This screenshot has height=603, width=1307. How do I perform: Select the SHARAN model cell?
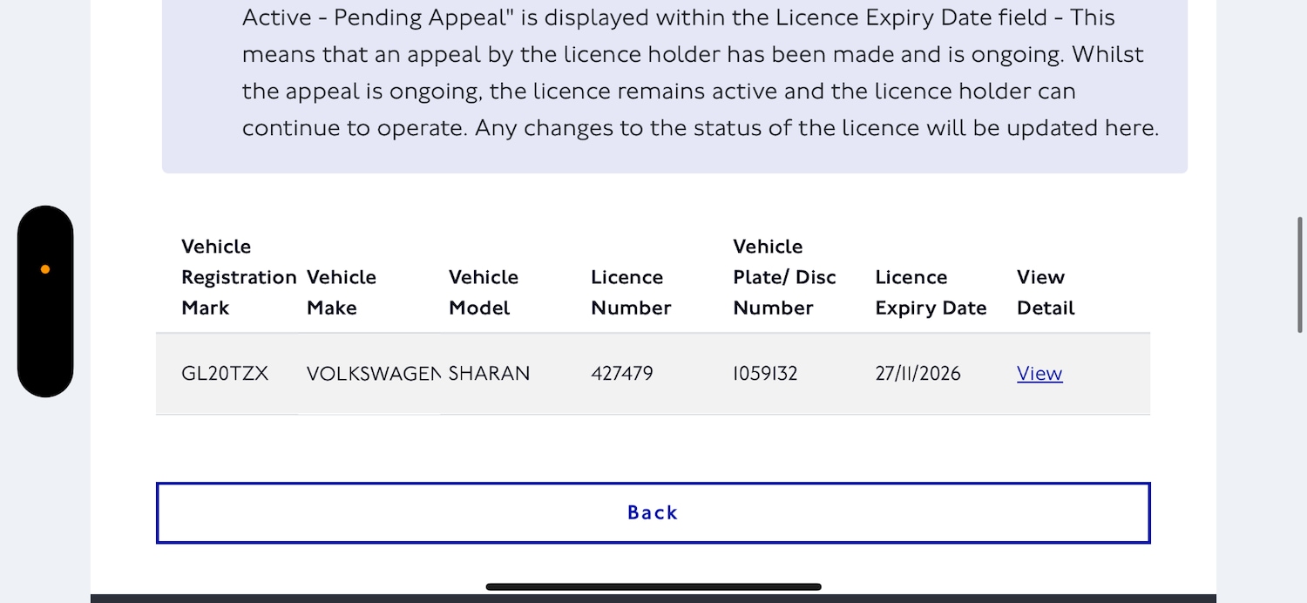coord(489,374)
